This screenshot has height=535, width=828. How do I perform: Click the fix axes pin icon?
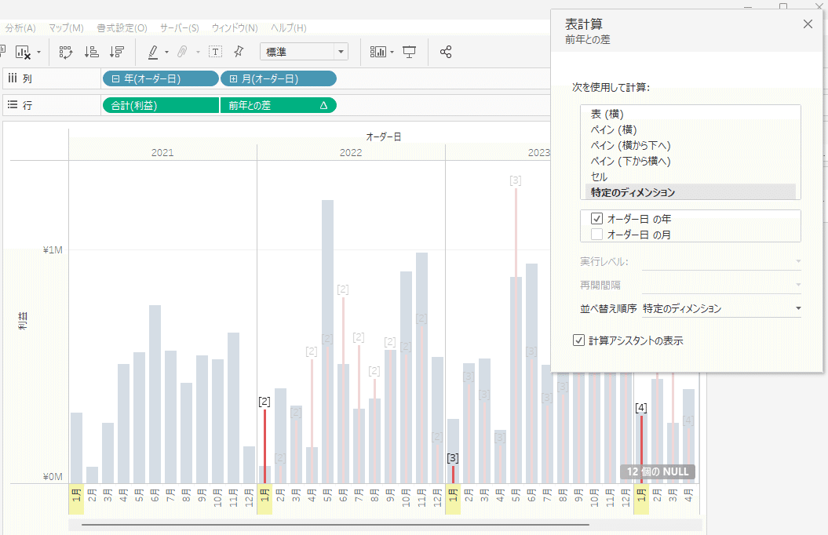239,52
